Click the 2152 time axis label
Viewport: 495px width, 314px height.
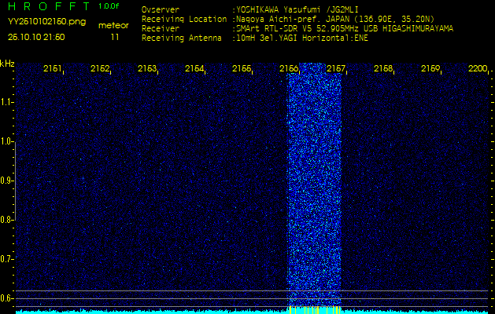coord(100,68)
